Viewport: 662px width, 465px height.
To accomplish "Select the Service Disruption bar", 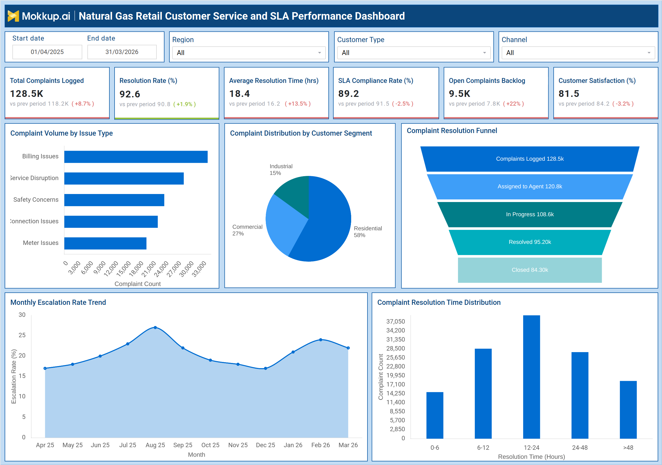I will pyautogui.click(x=124, y=178).
